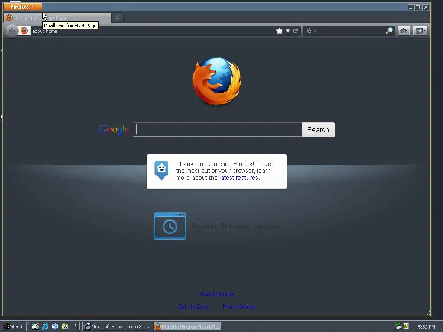Image resolution: width=443 pixels, height=332 pixels.
Task: Open the About Mozilla link
Action: pyautogui.click(x=217, y=294)
